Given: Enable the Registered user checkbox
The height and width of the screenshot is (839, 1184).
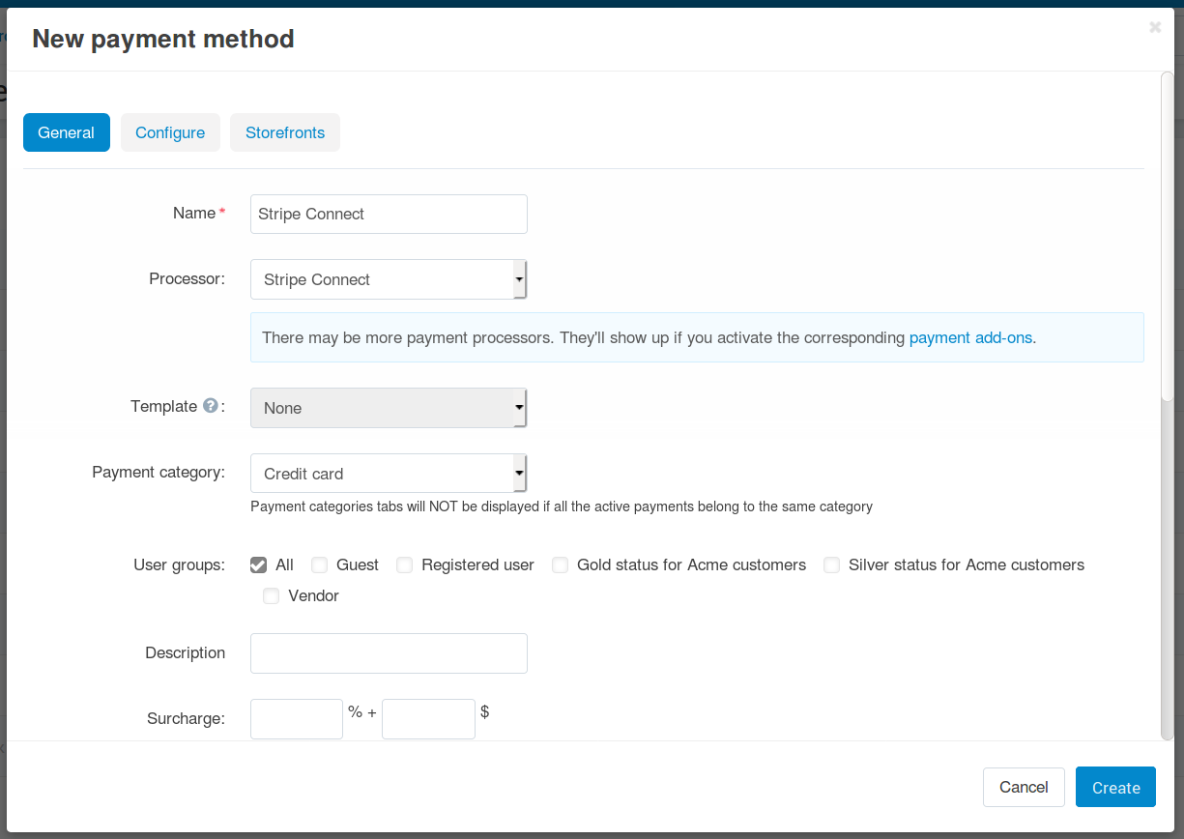Looking at the screenshot, I should click(x=404, y=565).
